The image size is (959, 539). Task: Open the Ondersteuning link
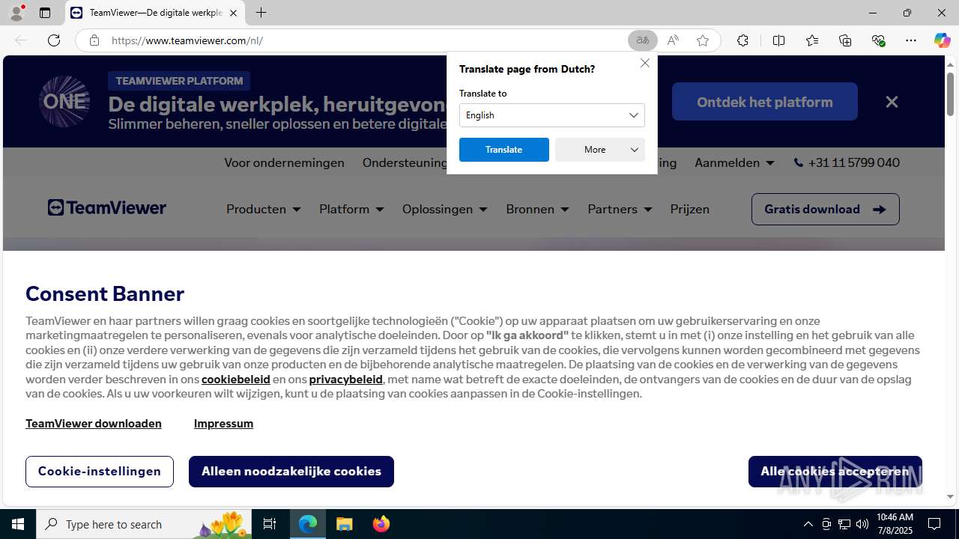(405, 162)
